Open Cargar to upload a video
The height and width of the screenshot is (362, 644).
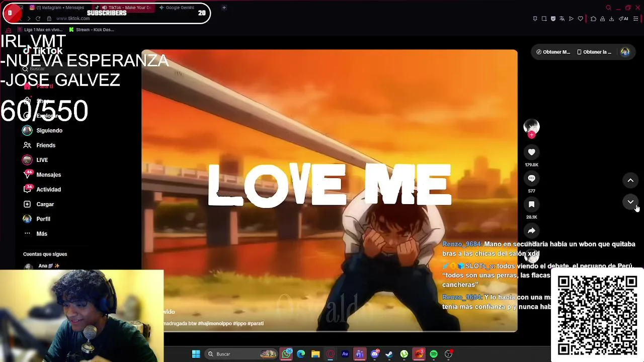[x=39, y=204]
